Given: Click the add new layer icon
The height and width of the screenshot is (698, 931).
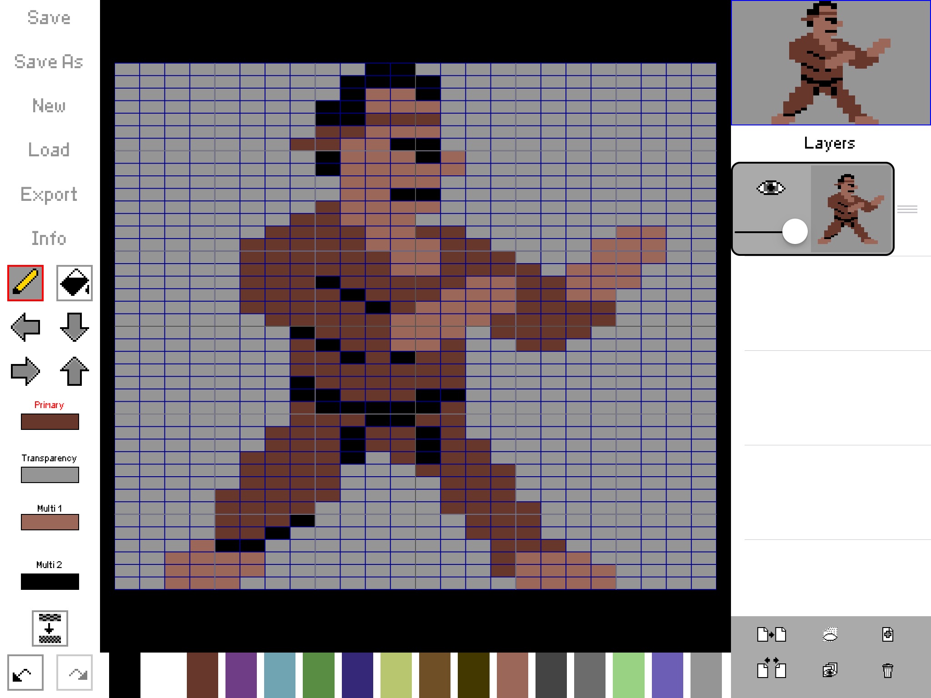Looking at the screenshot, I should pyautogui.click(x=887, y=634).
